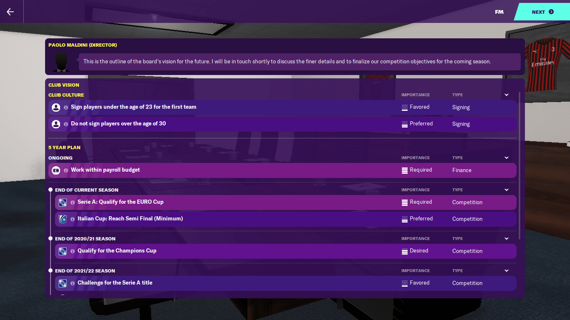Click importance bars on Serie A title row
The height and width of the screenshot is (320, 570).
tap(404, 283)
